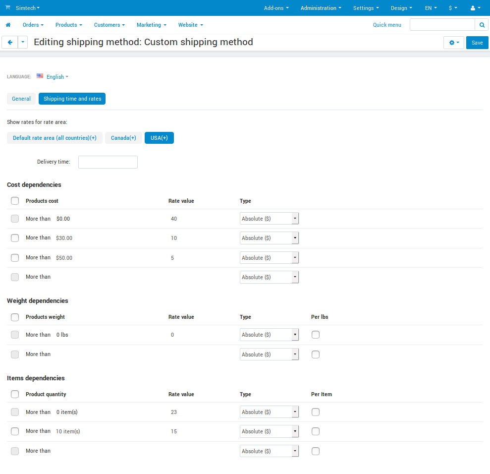Toggle the Product quantity select-all checkbox
Screen dimensions: 490x474
pos(15,394)
